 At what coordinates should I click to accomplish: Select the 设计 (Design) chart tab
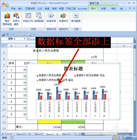click(93, 9)
